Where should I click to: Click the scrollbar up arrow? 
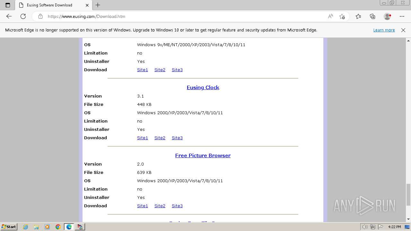point(408,40)
